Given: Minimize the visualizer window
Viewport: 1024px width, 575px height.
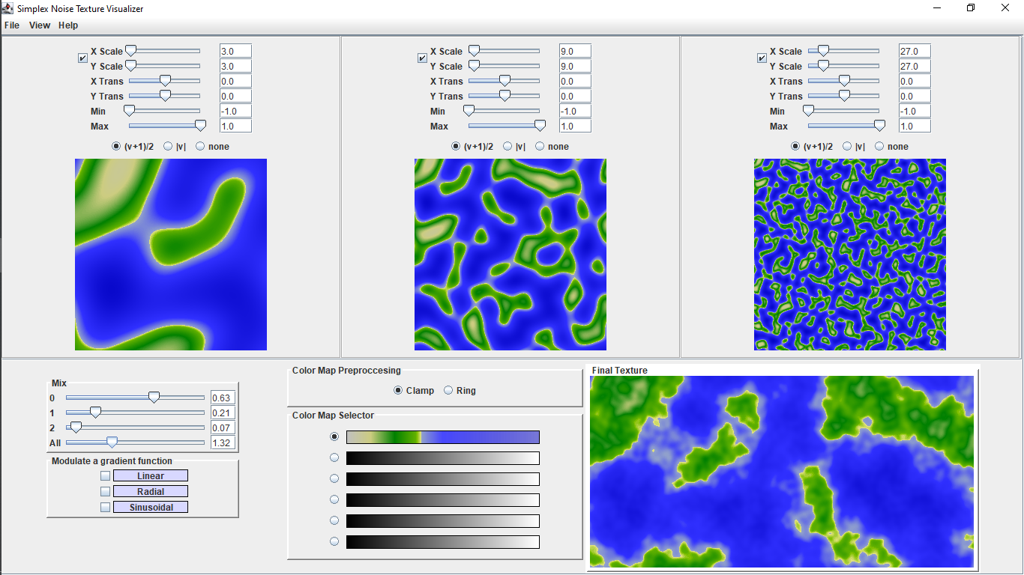Looking at the screenshot, I should pyautogui.click(x=937, y=8).
